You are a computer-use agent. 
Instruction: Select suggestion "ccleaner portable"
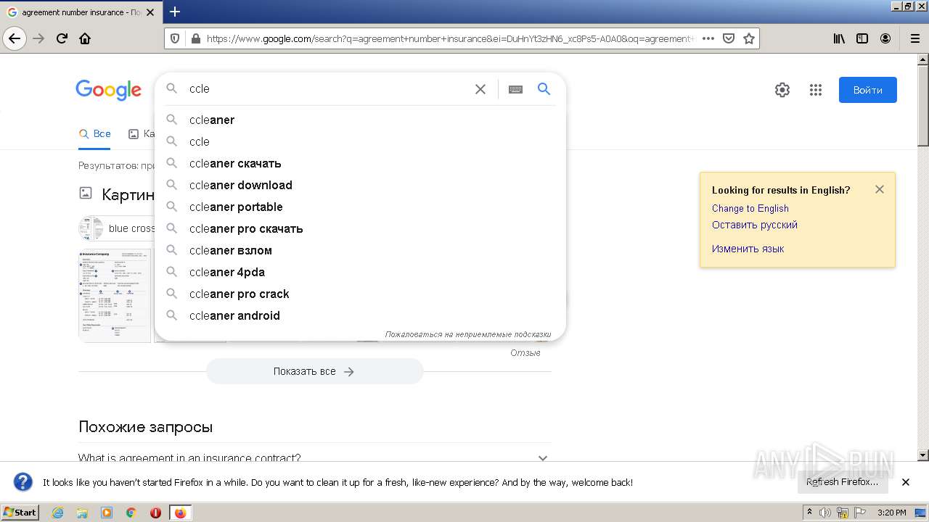360,207
